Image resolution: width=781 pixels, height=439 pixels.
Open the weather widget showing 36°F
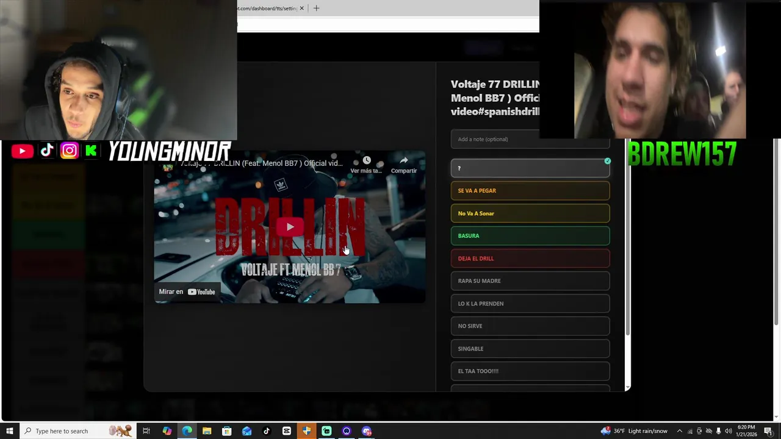coord(634,431)
